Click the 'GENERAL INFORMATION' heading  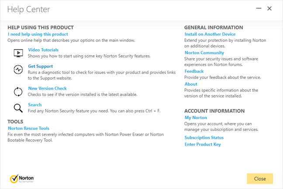pos(214,28)
